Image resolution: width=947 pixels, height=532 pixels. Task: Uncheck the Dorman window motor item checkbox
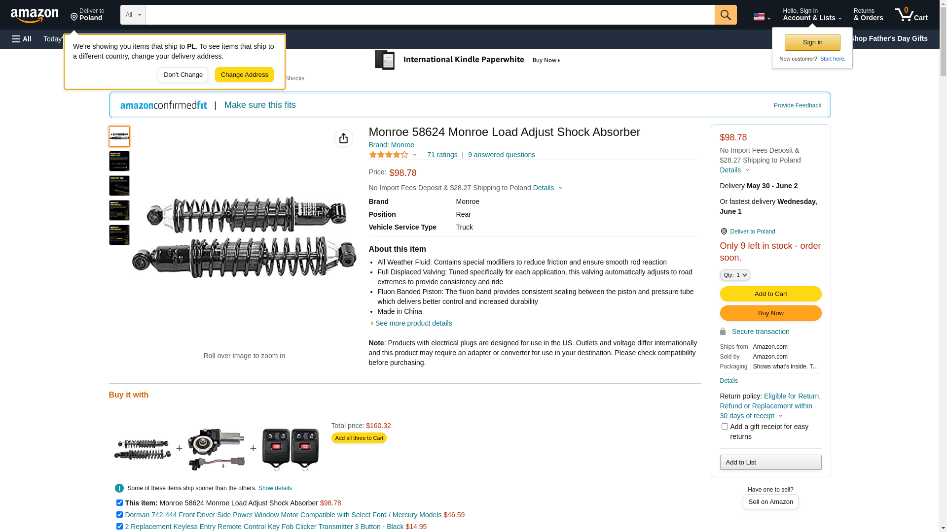coord(119,514)
